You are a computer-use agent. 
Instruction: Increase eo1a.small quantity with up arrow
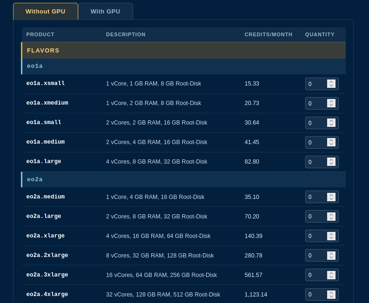point(331,121)
